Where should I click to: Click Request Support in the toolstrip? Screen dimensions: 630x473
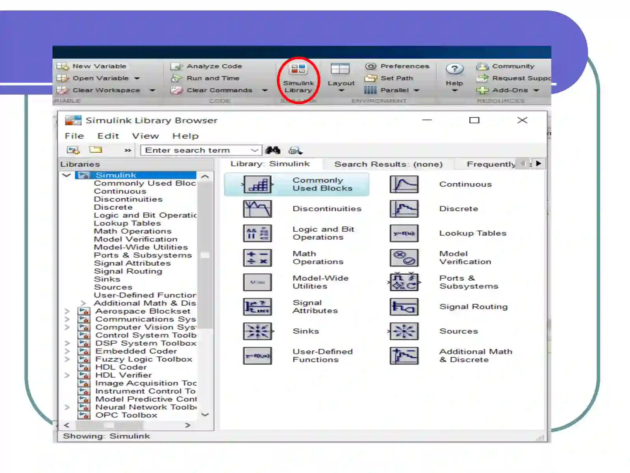click(513, 78)
